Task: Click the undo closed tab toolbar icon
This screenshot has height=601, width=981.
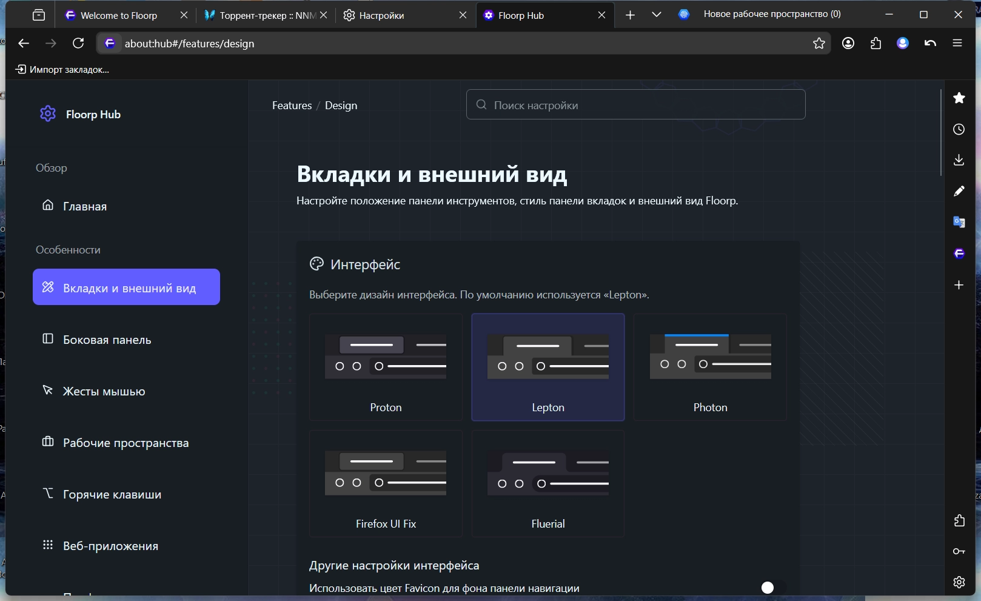Action: pyautogui.click(x=930, y=43)
